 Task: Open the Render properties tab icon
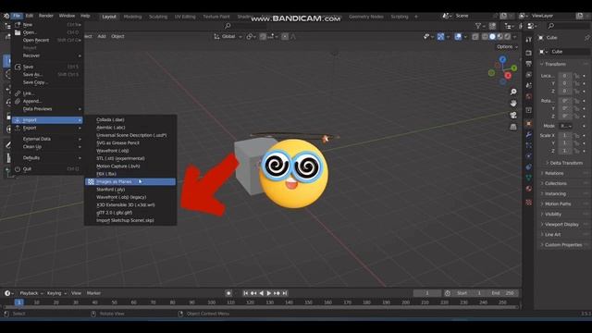point(528,53)
